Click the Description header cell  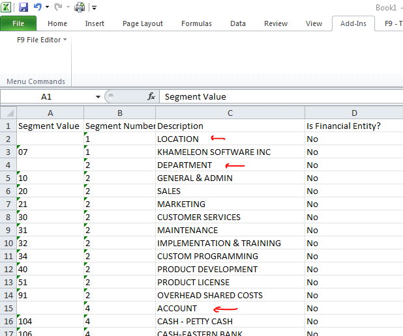click(x=230, y=126)
